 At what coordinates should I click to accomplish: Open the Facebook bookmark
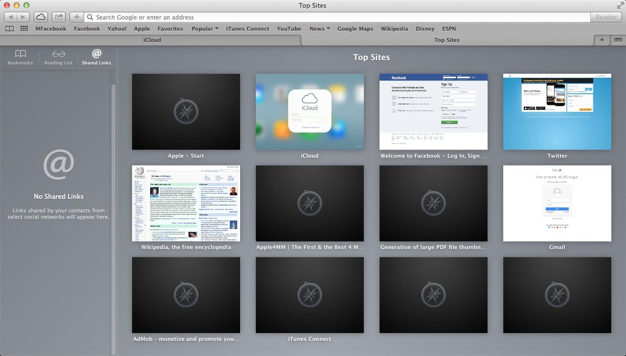(87, 29)
